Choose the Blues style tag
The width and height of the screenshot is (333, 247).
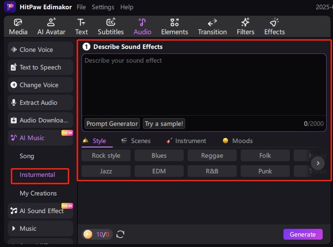click(x=159, y=155)
